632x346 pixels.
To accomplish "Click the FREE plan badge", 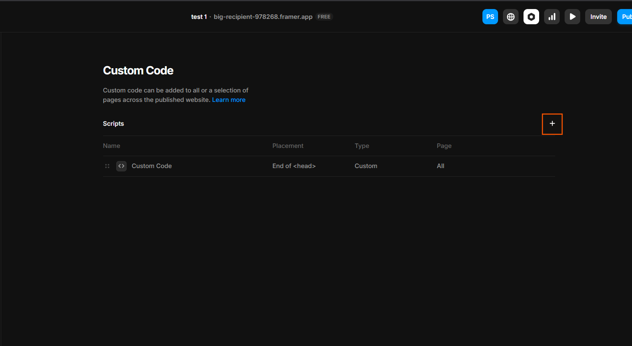I will [x=324, y=16].
